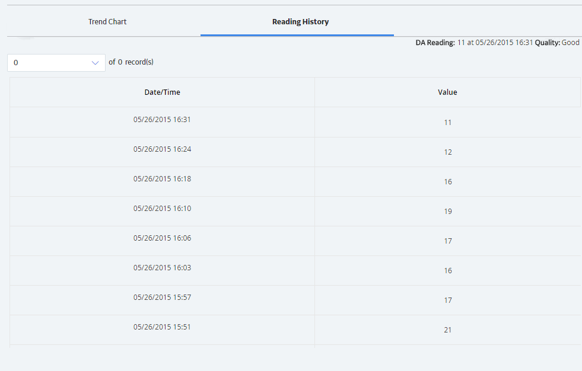The image size is (582, 371).
Task: Switch to the Trend Chart tab
Action: tap(107, 21)
